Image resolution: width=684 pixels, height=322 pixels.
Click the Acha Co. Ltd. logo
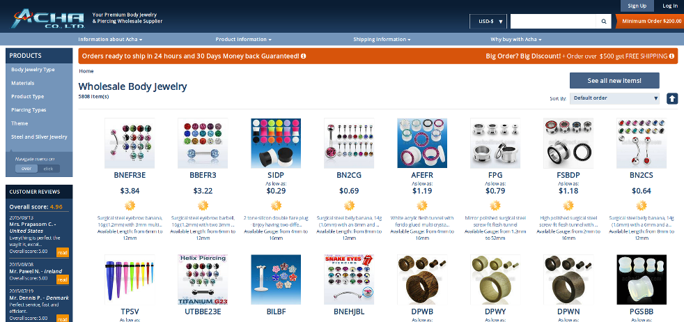(48, 19)
